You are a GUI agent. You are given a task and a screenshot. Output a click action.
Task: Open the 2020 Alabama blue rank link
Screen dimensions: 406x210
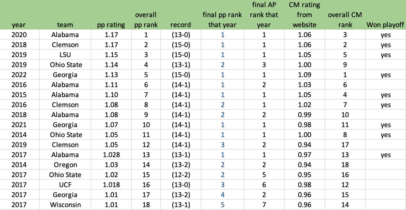coord(222,35)
